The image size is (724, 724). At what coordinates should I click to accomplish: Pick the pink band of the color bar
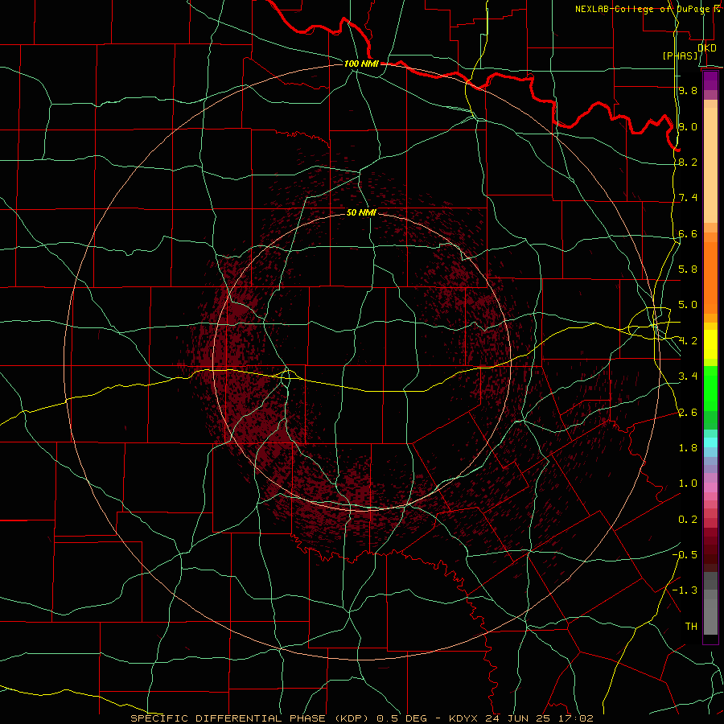pyautogui.click(x=710, y=487)
